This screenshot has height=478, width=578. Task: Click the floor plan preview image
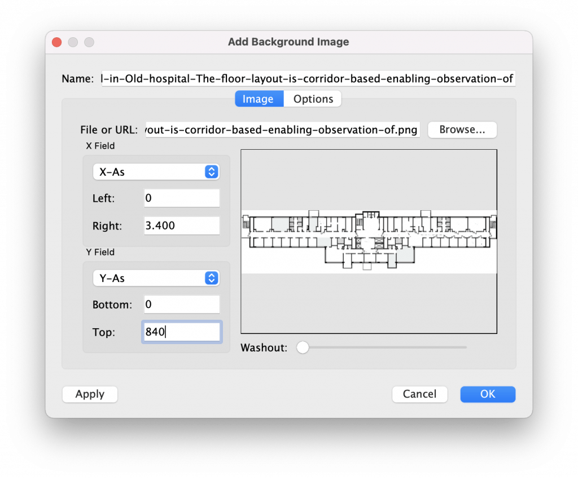pyautogui.click(x=369, y=241)
